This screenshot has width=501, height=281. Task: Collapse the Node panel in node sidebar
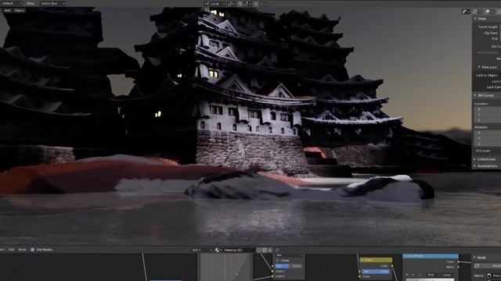point(481,258)
